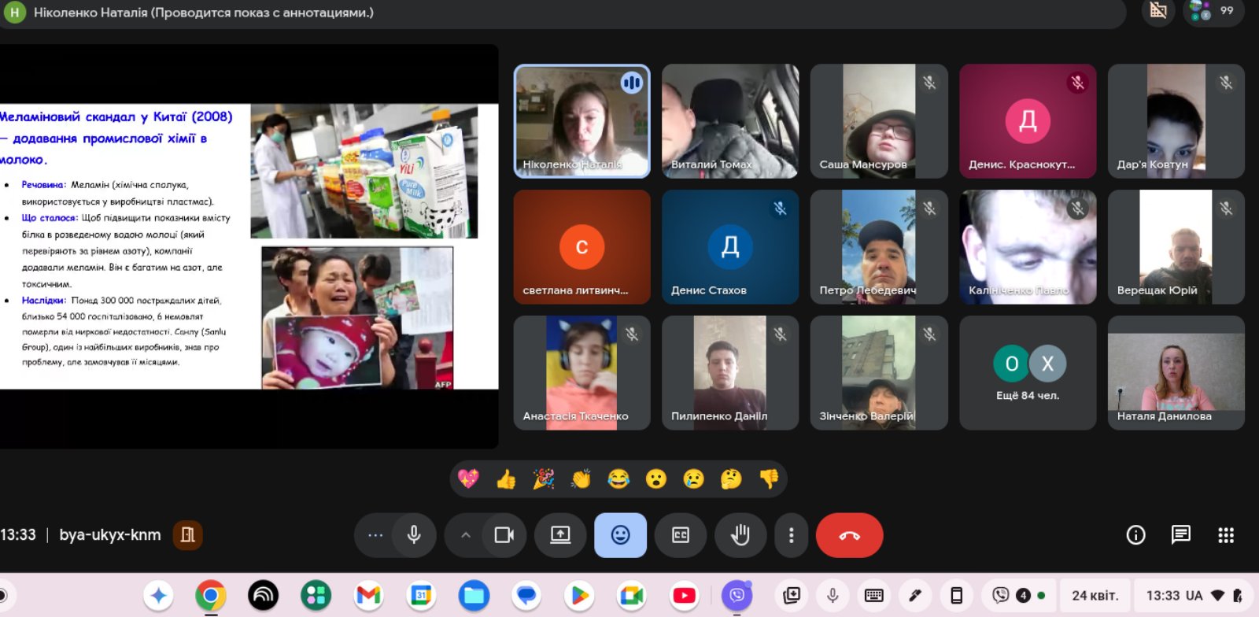Open YouTube from the taskbar

point(684,596)
